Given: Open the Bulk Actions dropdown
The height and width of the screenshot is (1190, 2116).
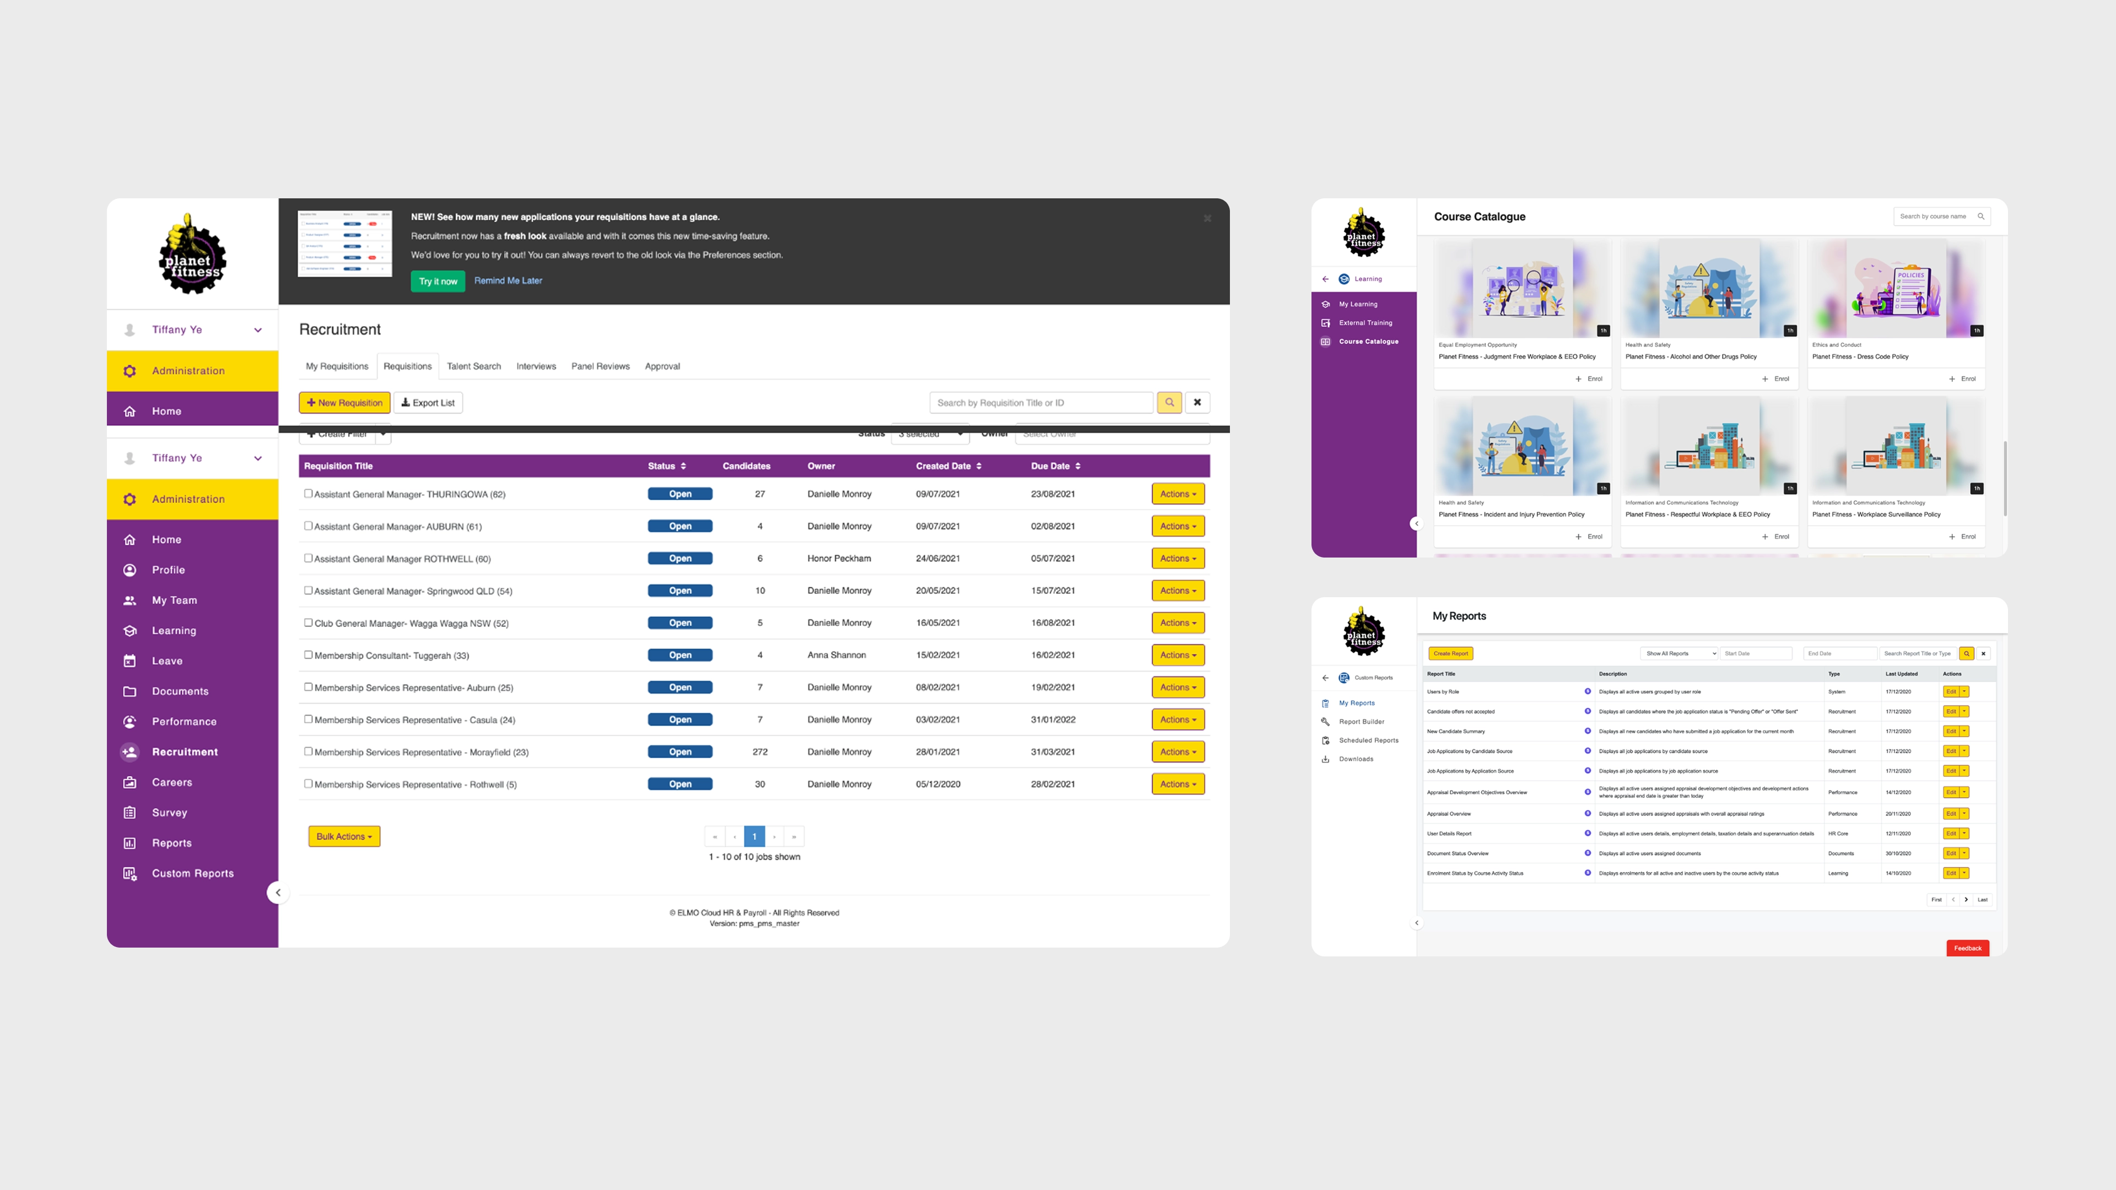Looking at the screenshot, I should [344, 836].
